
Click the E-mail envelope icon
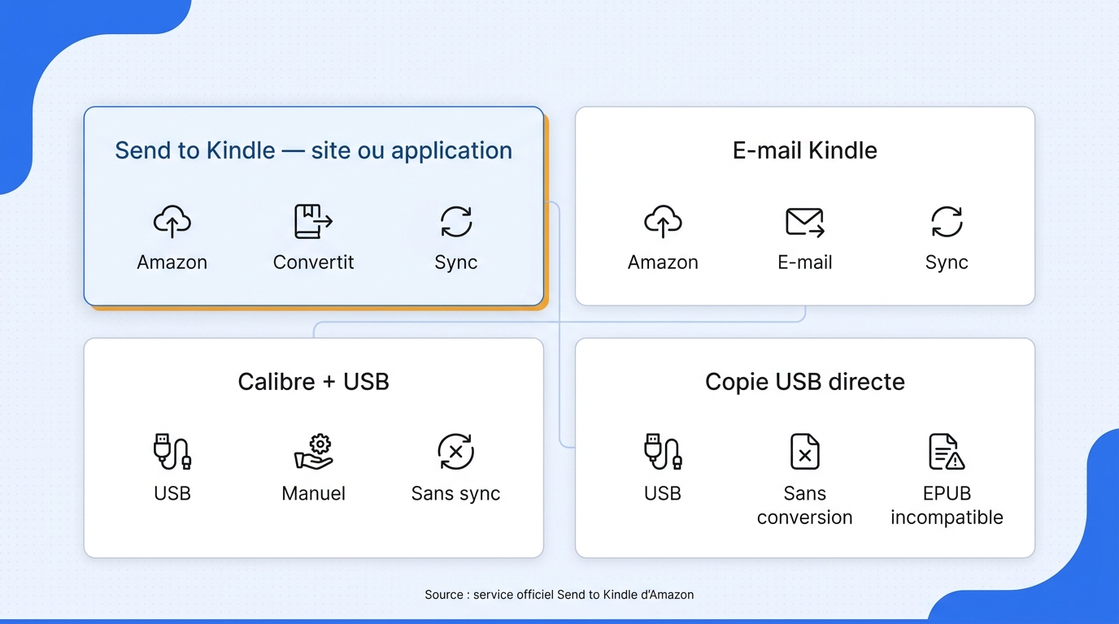805,222
